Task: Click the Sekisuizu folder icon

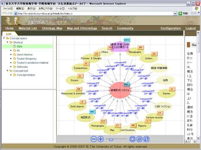Action: click(x=14, y=67)
